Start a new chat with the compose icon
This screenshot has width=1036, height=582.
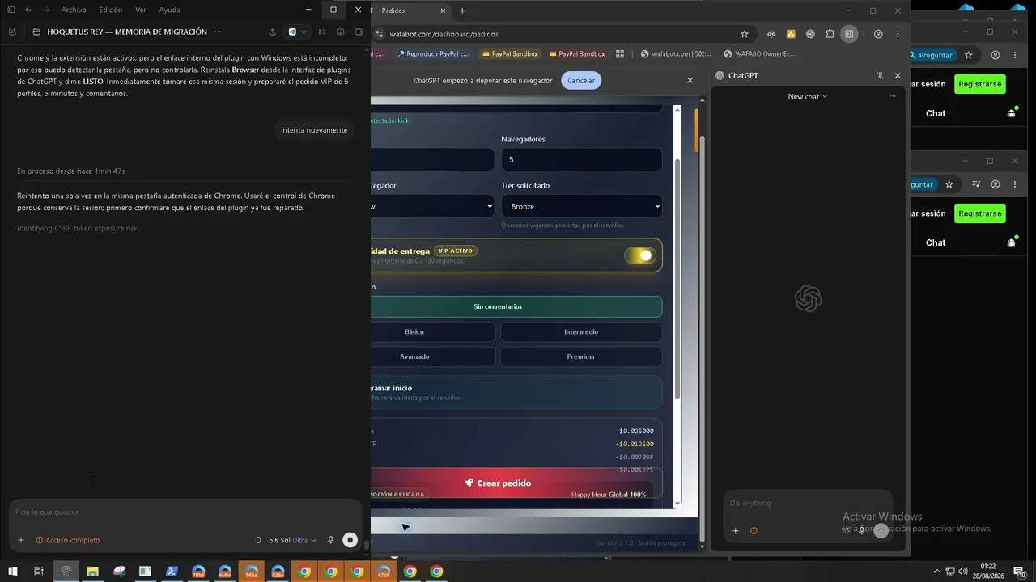tap(12, 32)
